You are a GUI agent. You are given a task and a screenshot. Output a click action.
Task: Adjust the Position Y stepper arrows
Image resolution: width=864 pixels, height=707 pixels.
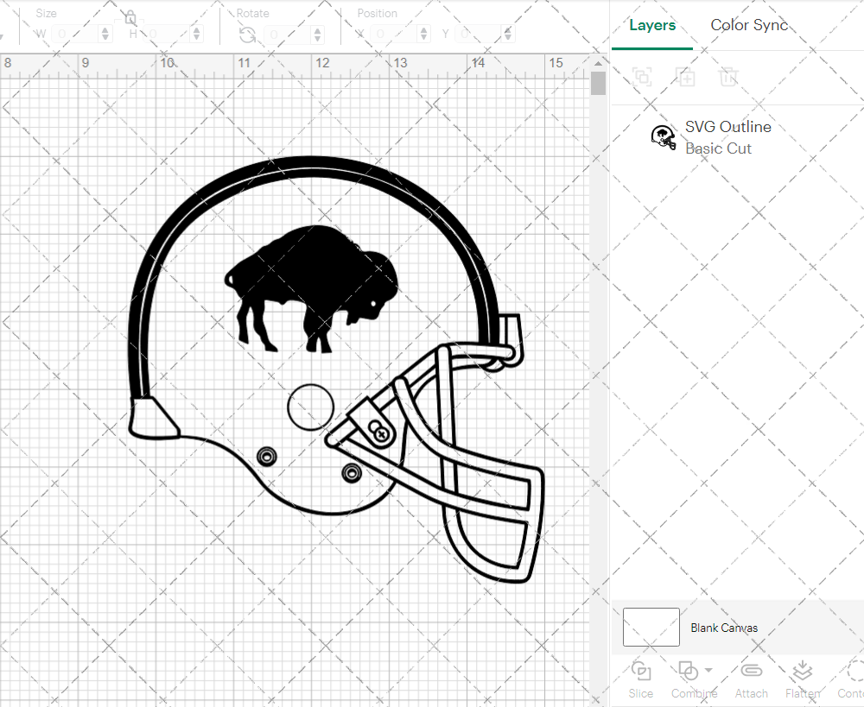[x=507, y=35]
